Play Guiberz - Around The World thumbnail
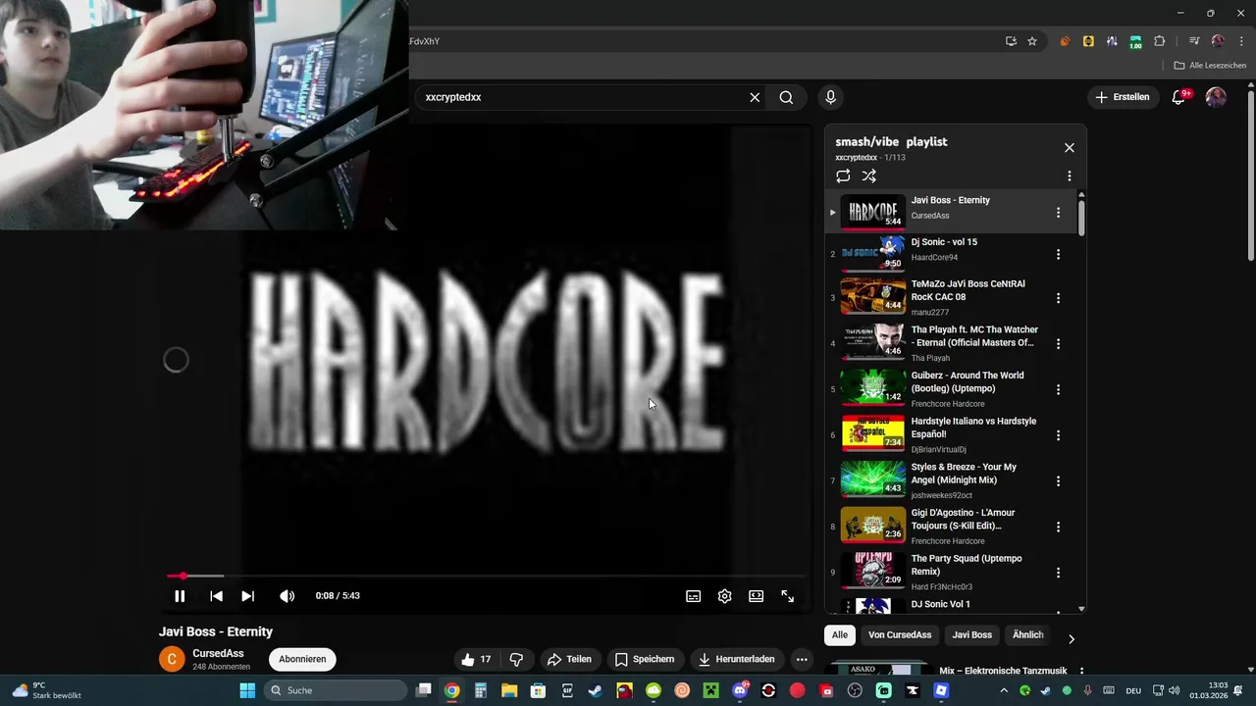This screenshot has height=706, width=1256. (873, 386)
